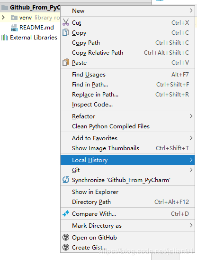This screenshot has width=197, height=260.
Task: Click the README.md markdown file icon
Action: (14, 28)
